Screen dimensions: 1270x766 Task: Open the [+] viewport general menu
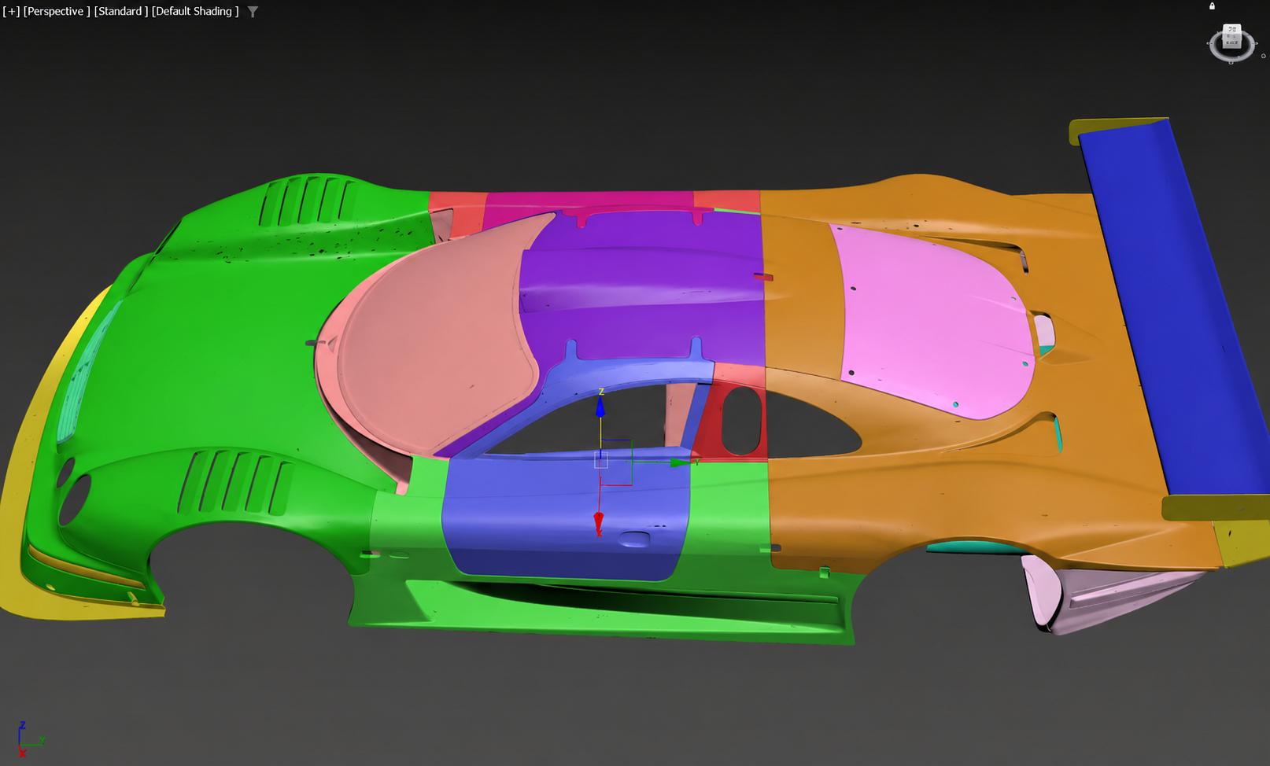tap(11, 11)
